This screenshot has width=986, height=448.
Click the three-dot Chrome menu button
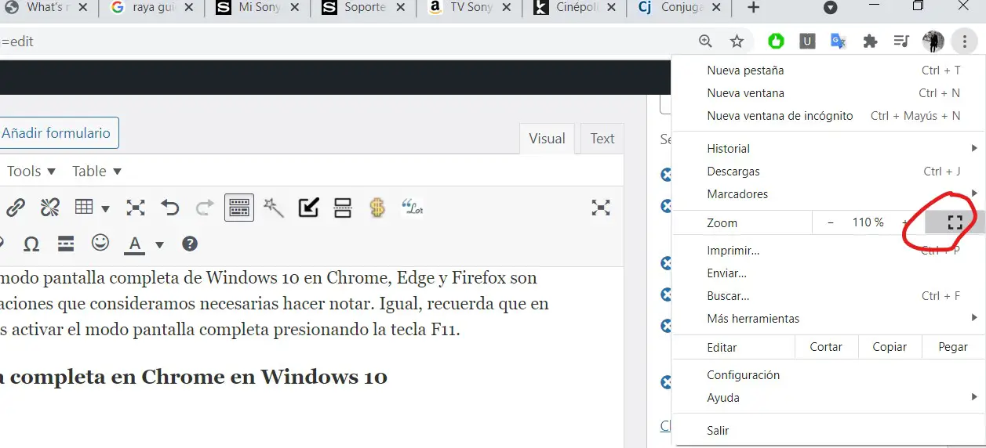point(964,42)
